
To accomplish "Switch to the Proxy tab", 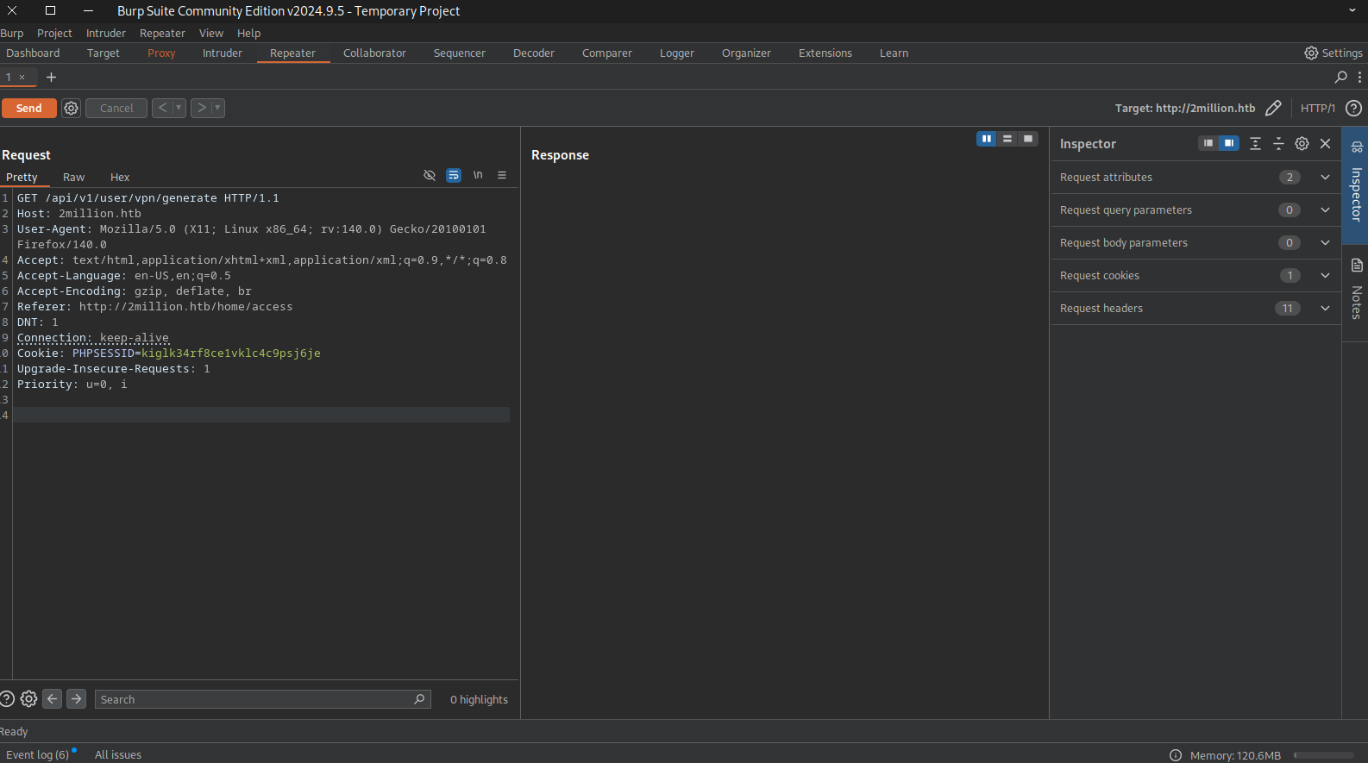I will pos(161,53).
